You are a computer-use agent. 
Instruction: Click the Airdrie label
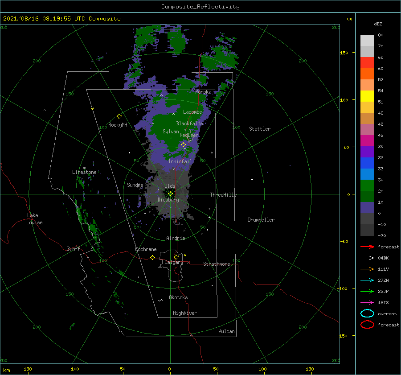point(176,238)
